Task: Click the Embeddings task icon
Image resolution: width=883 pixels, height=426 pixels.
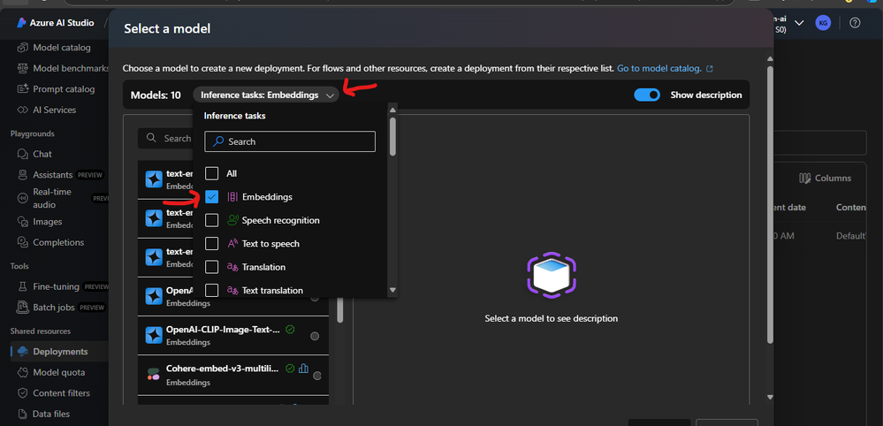Action: [232, 197]
